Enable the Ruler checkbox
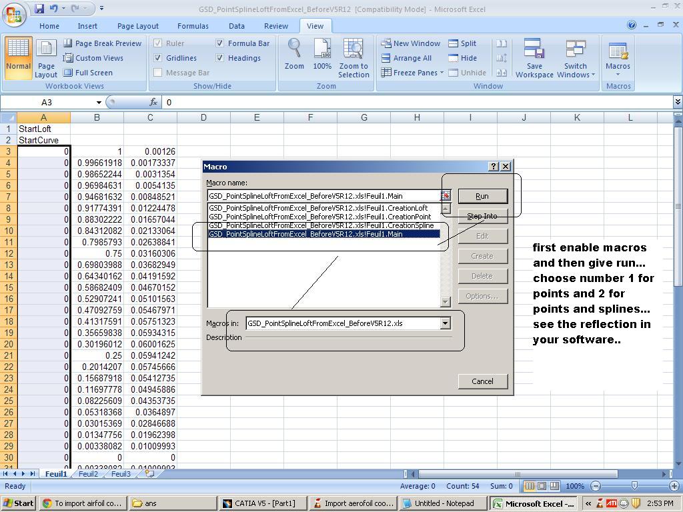The height and width of the screenshot is (512, 683). tap(157, 43)
